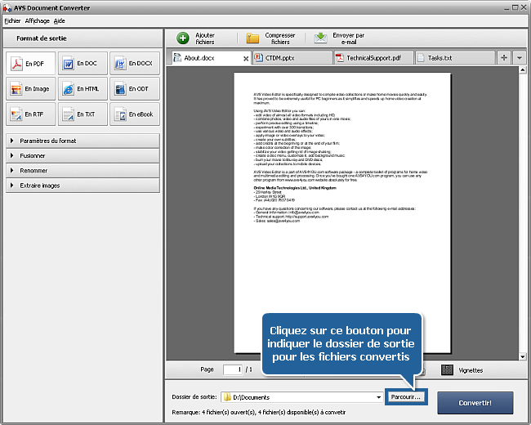
Task: Click the page number input field
Action: pyautogui.click(x=233, y=369)
